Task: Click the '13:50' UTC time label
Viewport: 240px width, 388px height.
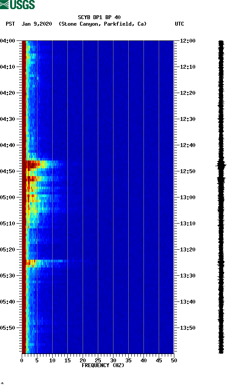Action: [187, 328]
